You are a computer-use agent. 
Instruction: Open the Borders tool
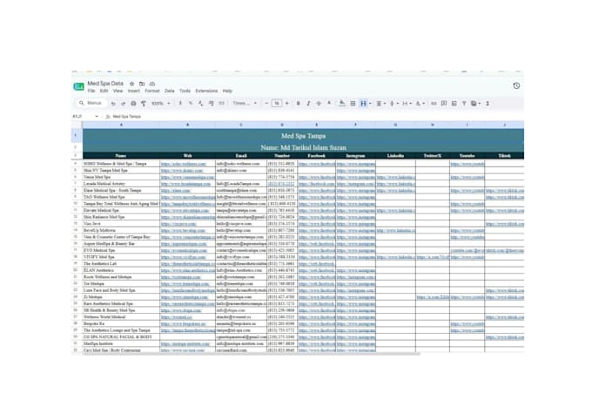[x=353, y=103]
